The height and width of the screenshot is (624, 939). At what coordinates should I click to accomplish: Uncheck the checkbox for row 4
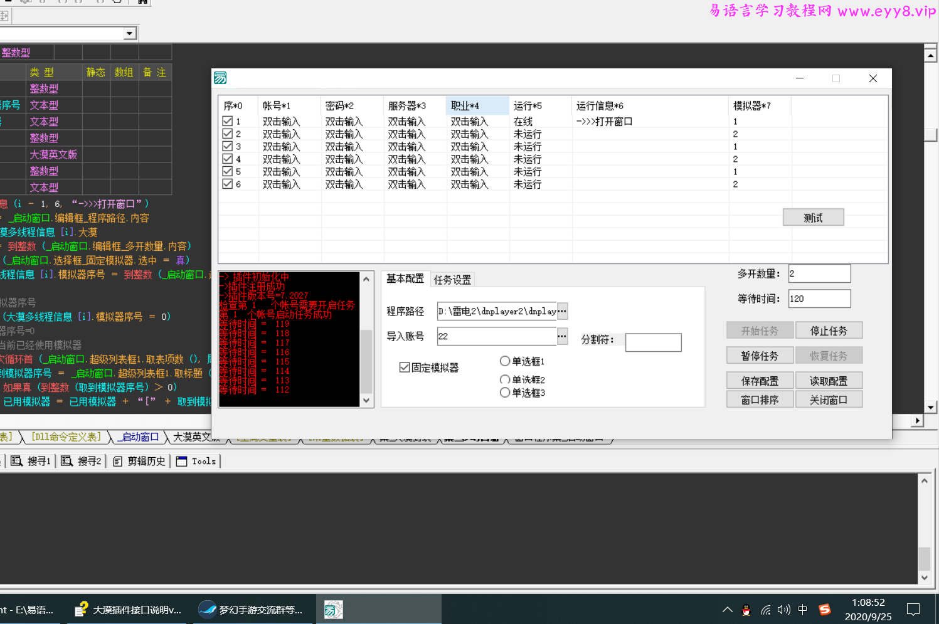click(x=228, y=159)
